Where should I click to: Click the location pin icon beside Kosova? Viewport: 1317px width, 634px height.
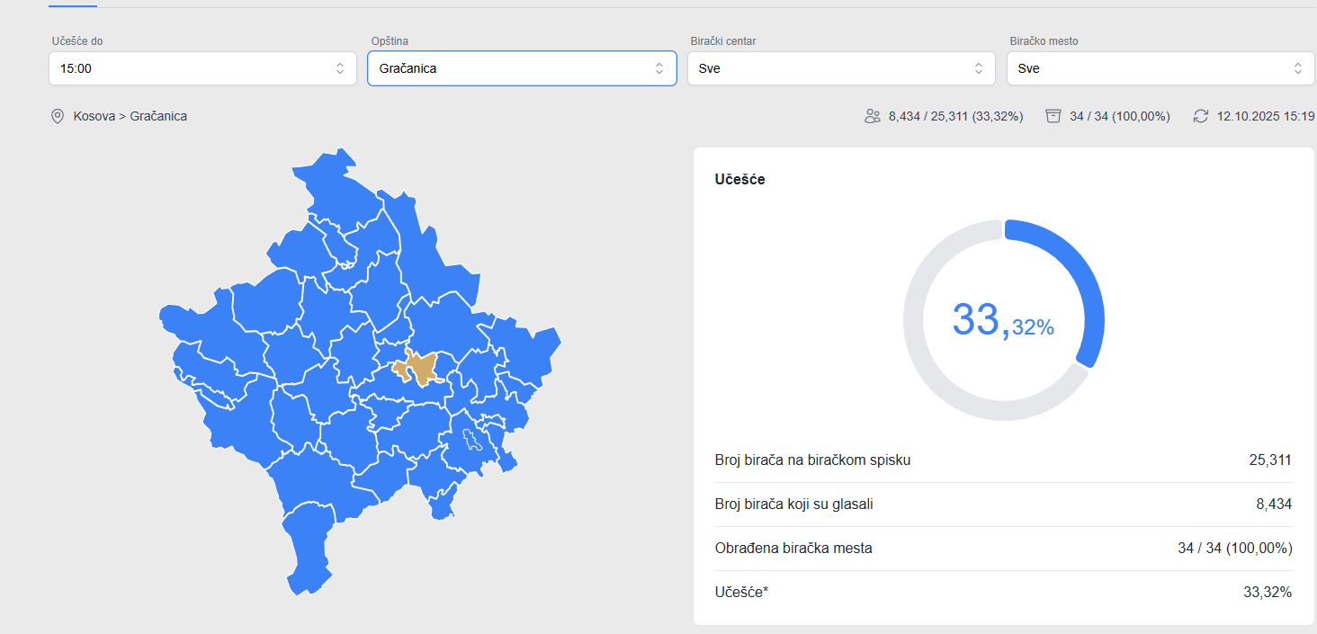pyautogui.click(x=58, y=116)
